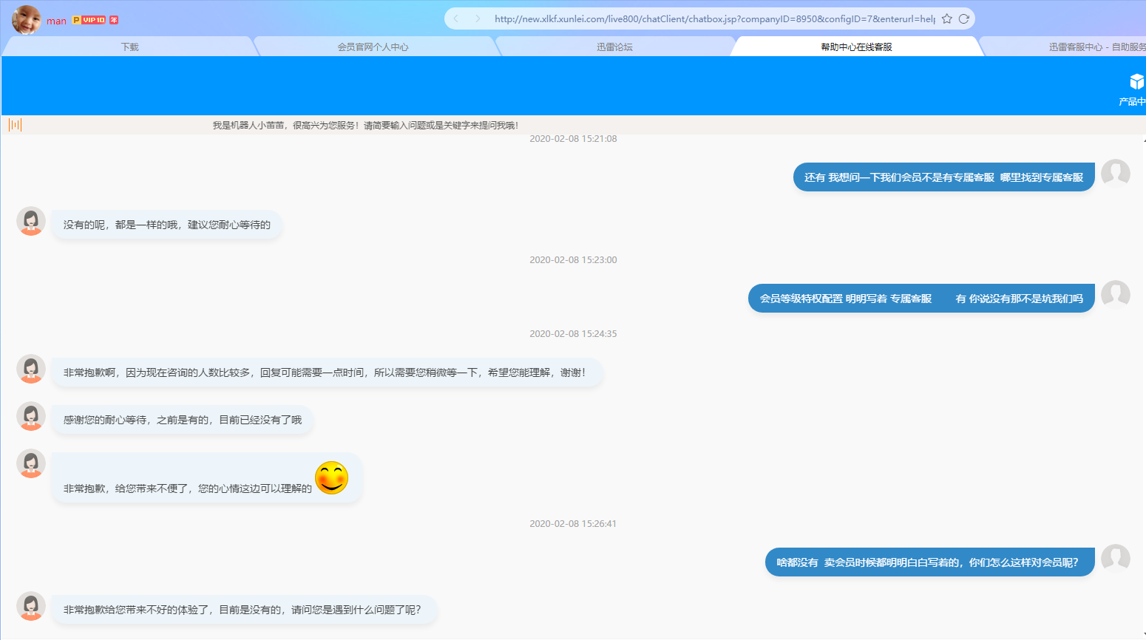
Task: Click the orange announcement sound icon
Action: (15, 124)
